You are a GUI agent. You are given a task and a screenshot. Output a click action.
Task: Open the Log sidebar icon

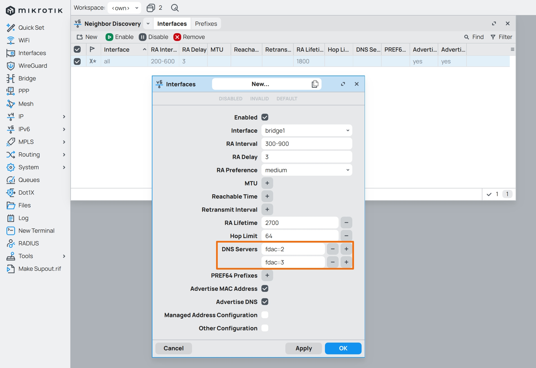(11, 218)
